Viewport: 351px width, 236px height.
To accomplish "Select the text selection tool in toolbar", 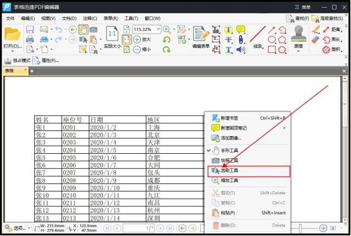I will (83, 40).
